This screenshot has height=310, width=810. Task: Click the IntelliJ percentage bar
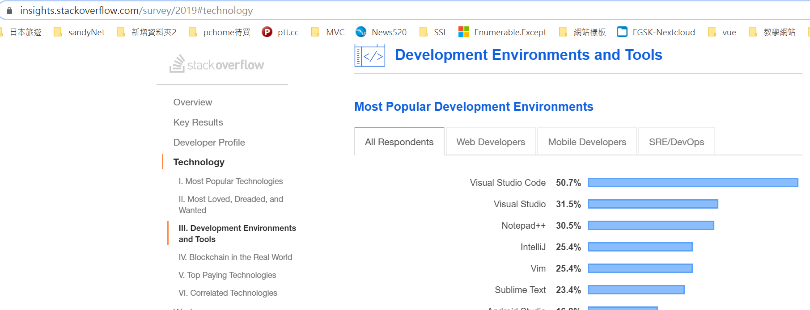[640, 247]
